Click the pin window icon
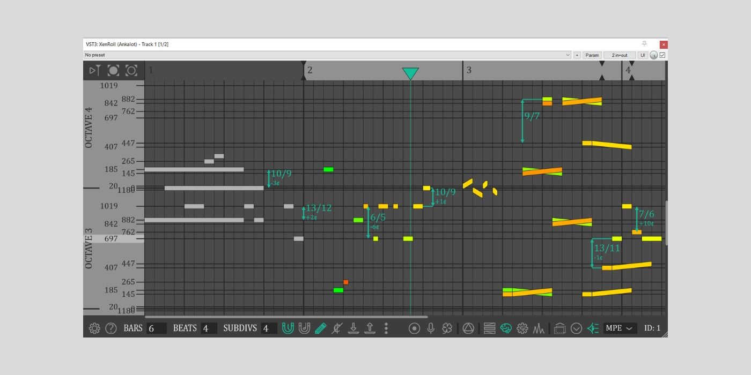The width and height of the screenshot is (751, 375). [x=644, y=44]
